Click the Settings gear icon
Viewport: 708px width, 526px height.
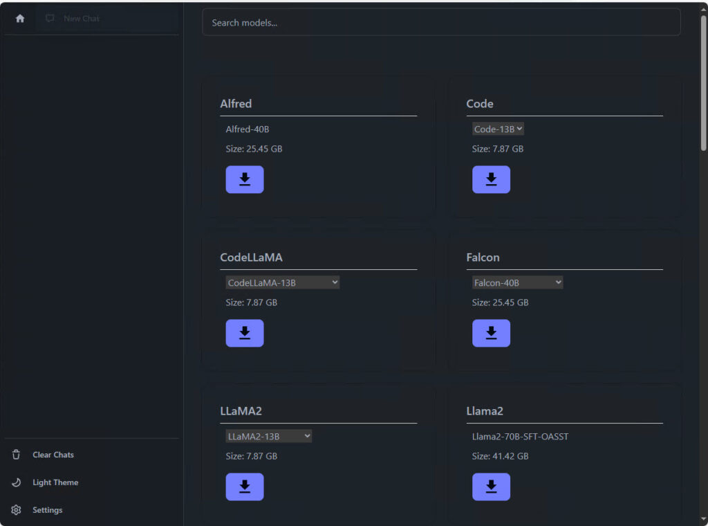[17, 509]
